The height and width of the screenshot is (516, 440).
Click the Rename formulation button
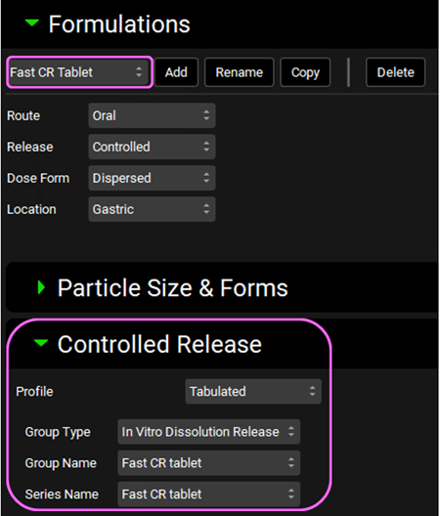pyautogui.click(x=240, y=72)
